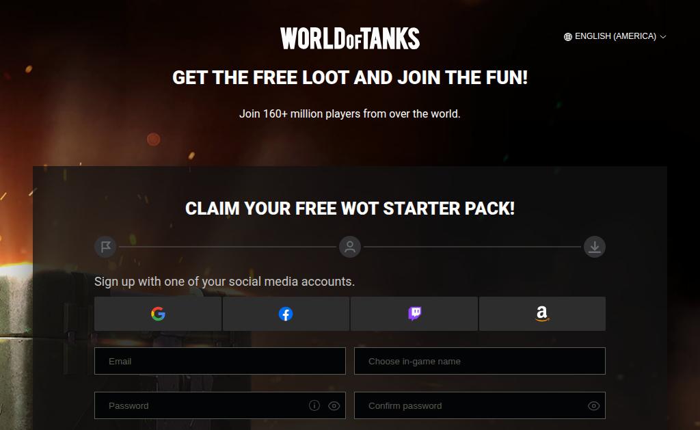Click the password info icon
The image size is (700, 430).
coord(314,405)
